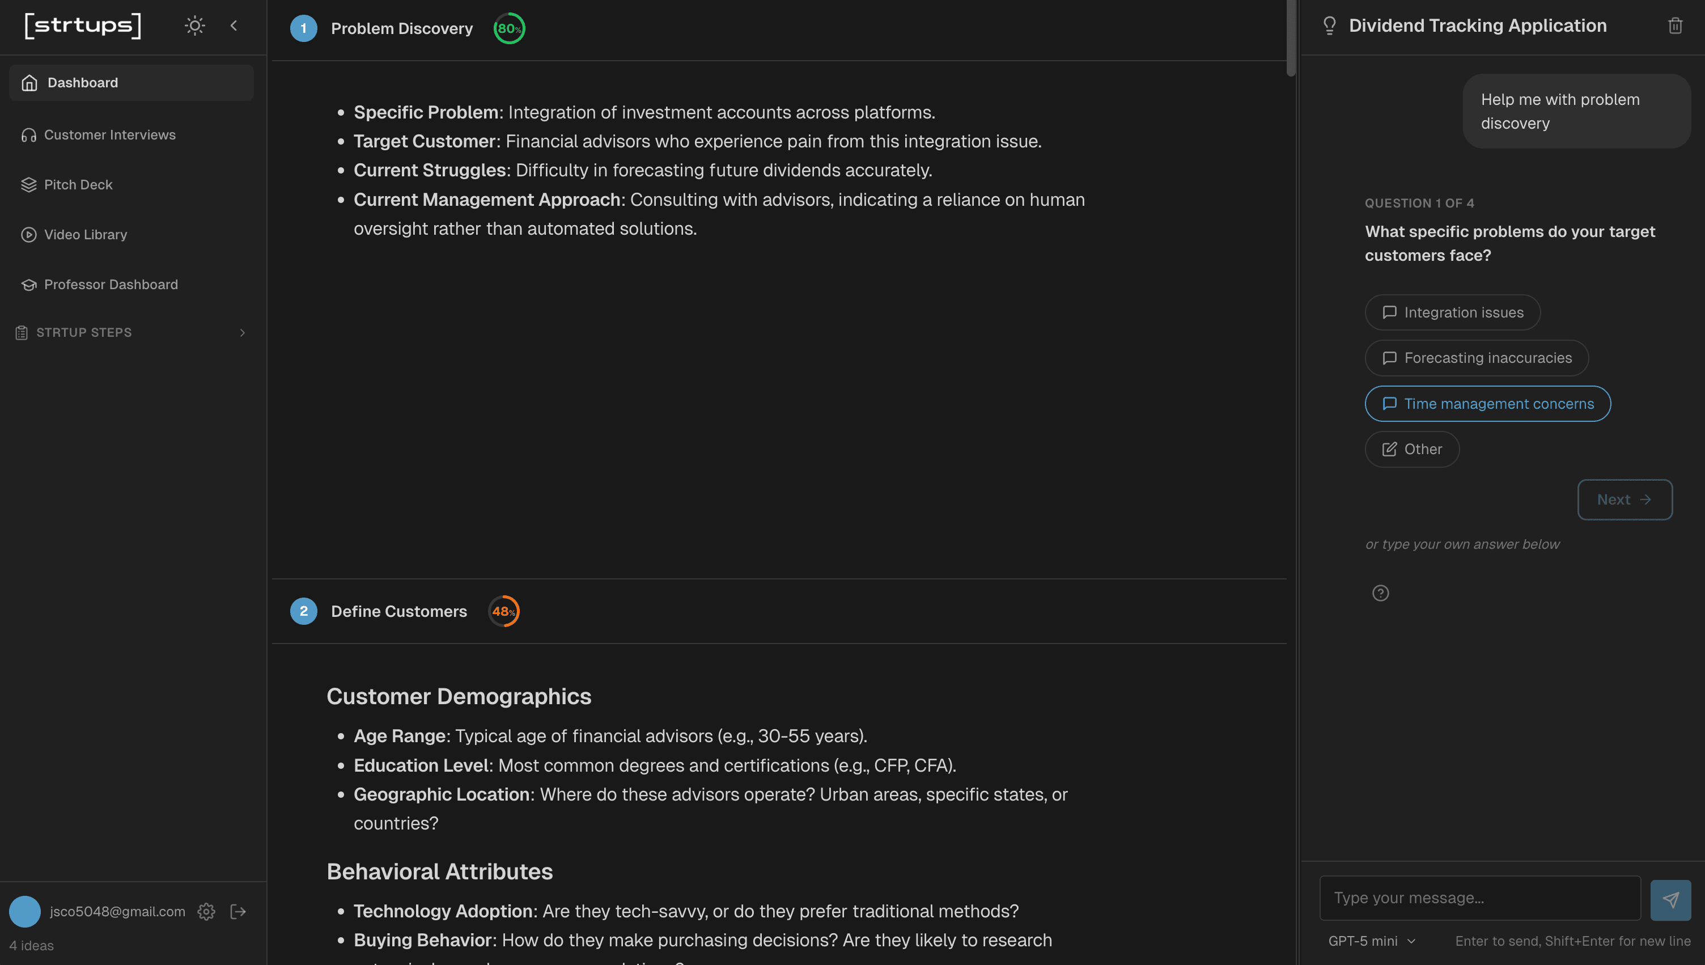
Task: Click the lightbulb icon beside Dividend Tracking Application
Action: [x=1329, y=25]
